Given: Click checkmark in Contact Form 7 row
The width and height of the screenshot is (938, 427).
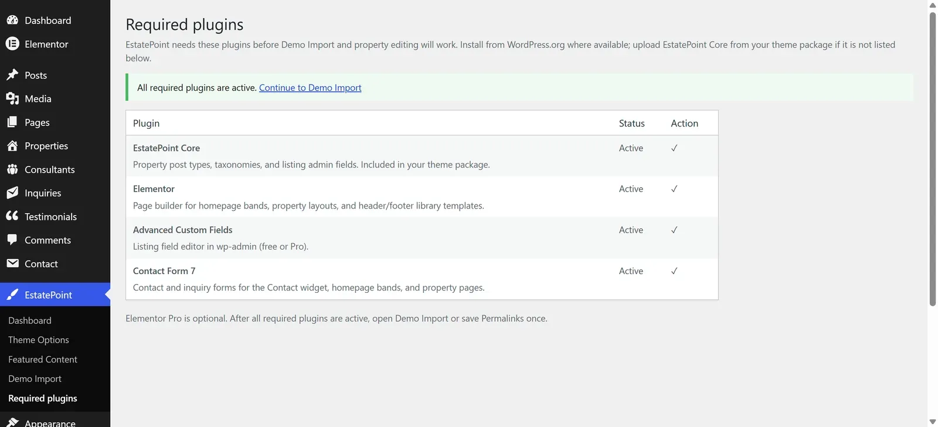Looking at the screenshot, I should pyautogui.click(x=674, y=271).
